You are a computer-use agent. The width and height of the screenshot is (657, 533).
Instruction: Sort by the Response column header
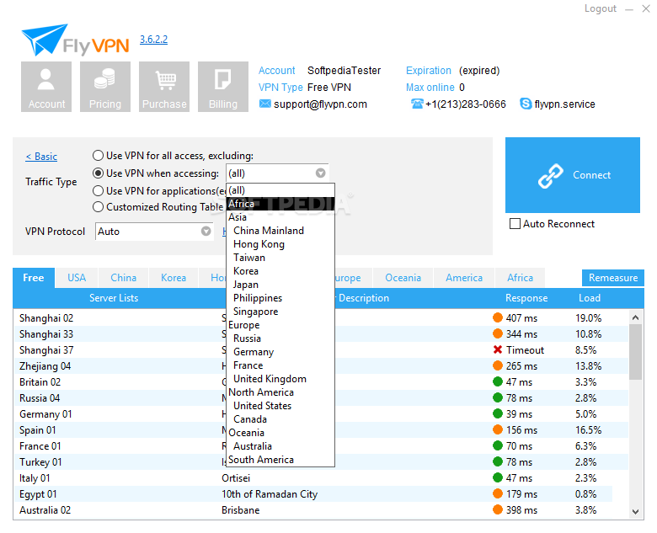pos(526,298)
